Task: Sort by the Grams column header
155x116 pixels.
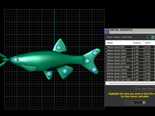Action: click(x=138, y=43)
